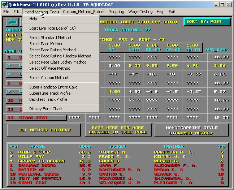Open Start Live Tote Board menu item
The width and height of the screenshot is (234, 190).
(x=52, y=28)
